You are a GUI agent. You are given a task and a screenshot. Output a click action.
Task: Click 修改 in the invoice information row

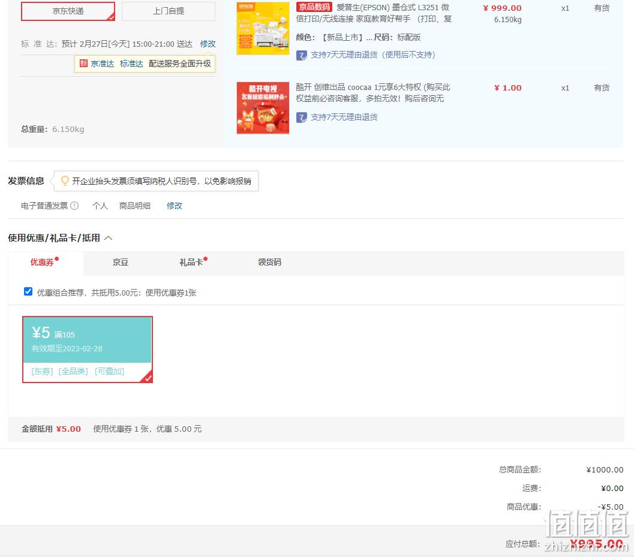(175, 206)
